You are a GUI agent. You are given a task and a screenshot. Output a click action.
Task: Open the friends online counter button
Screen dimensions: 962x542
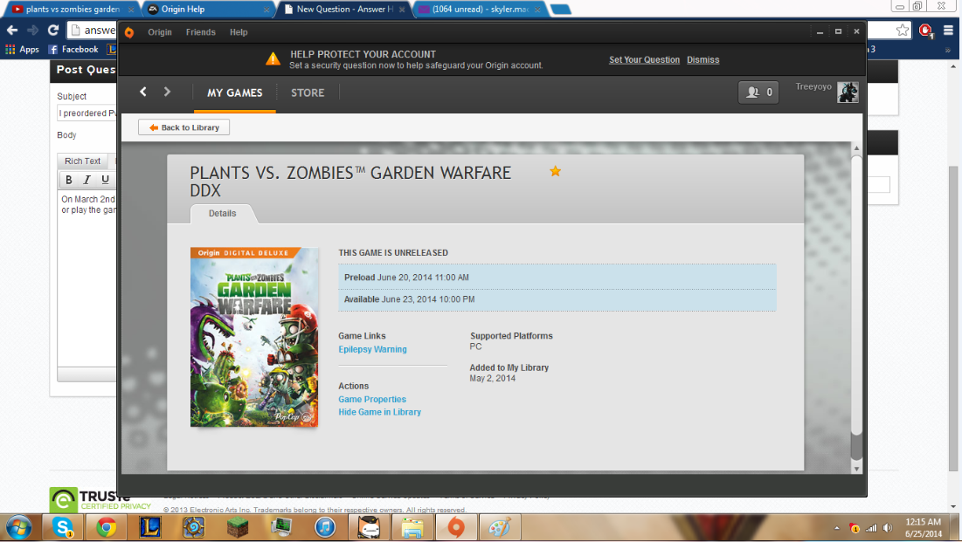coord(758,93)
